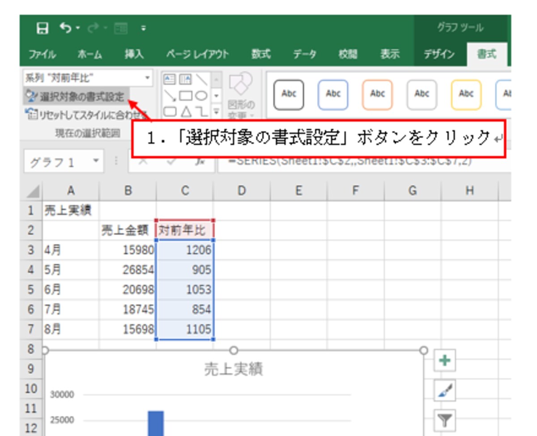Select the triangle shape
537x436 pixels.
coord(186,112)
